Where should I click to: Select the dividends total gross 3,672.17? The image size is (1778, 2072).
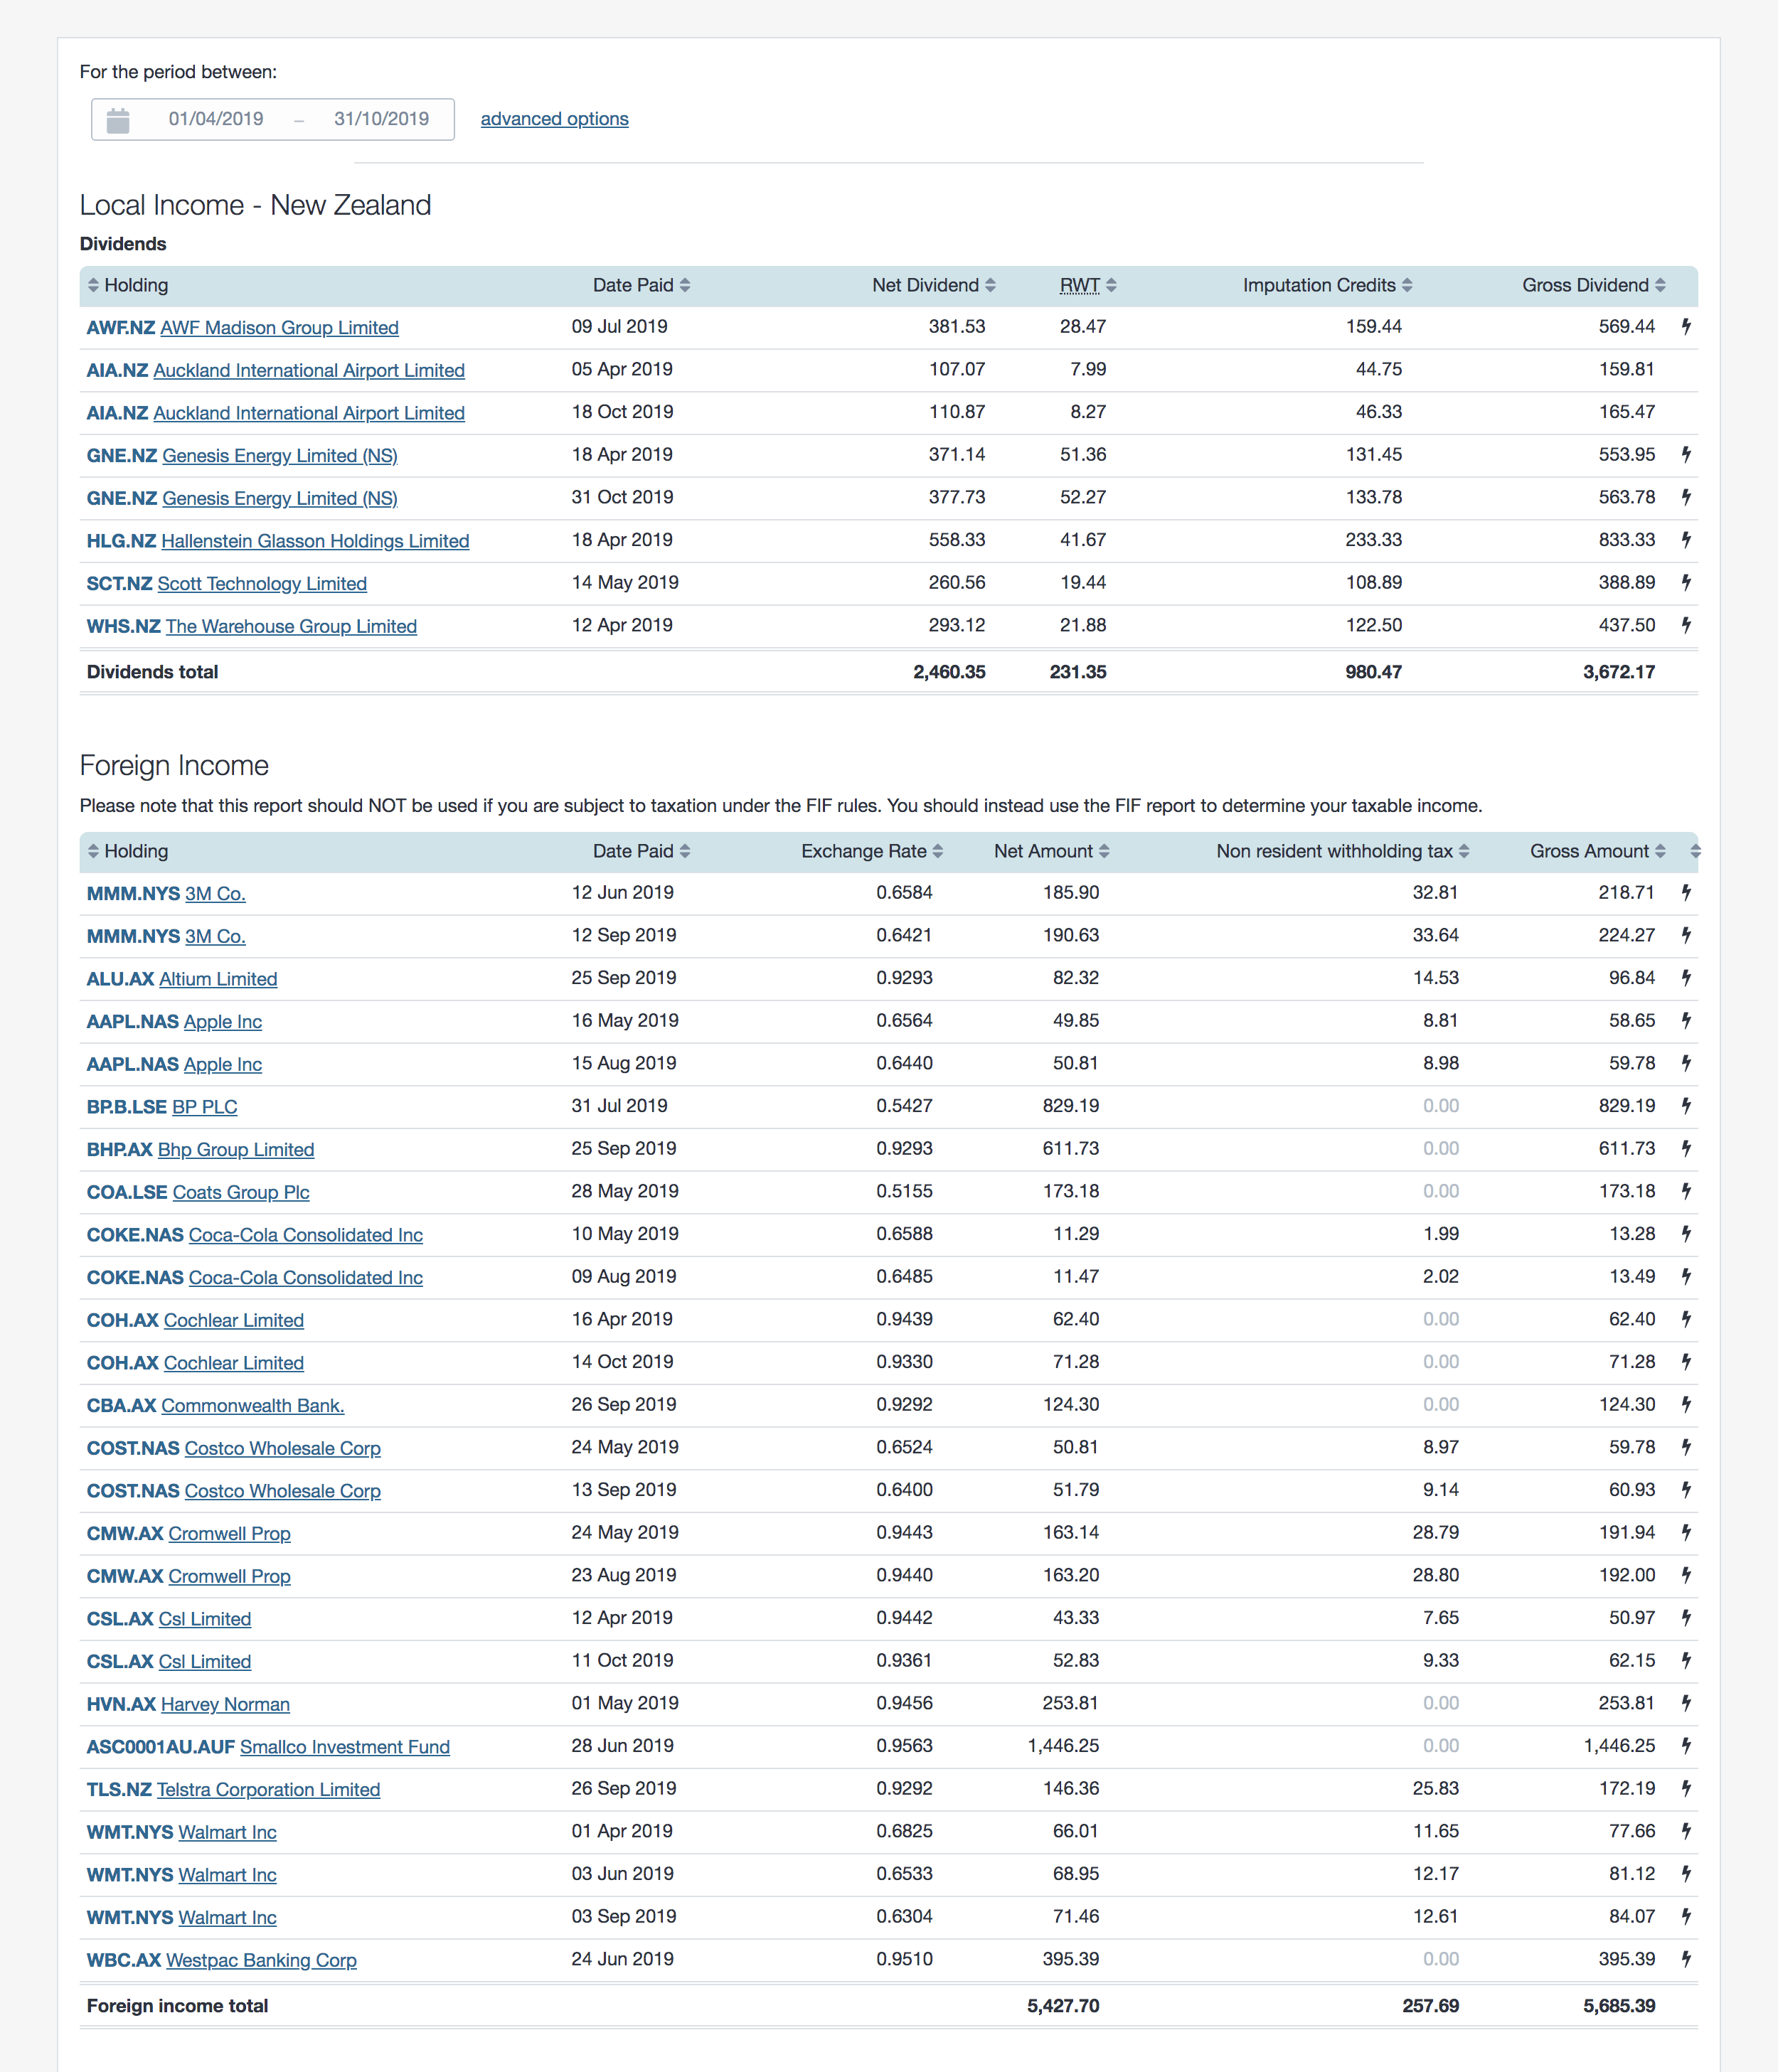click(x=1618, y=672)
